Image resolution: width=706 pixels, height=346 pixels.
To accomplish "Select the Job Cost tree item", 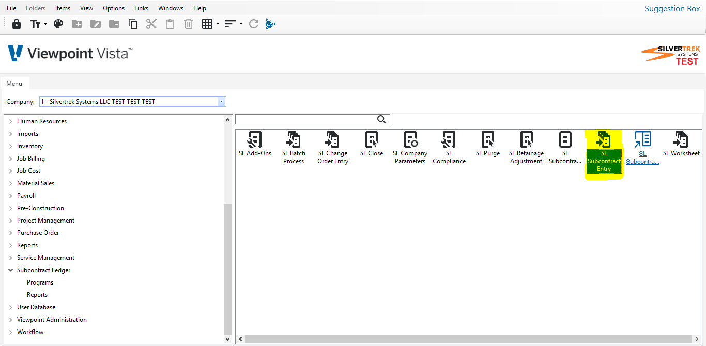I will [28, 171].
